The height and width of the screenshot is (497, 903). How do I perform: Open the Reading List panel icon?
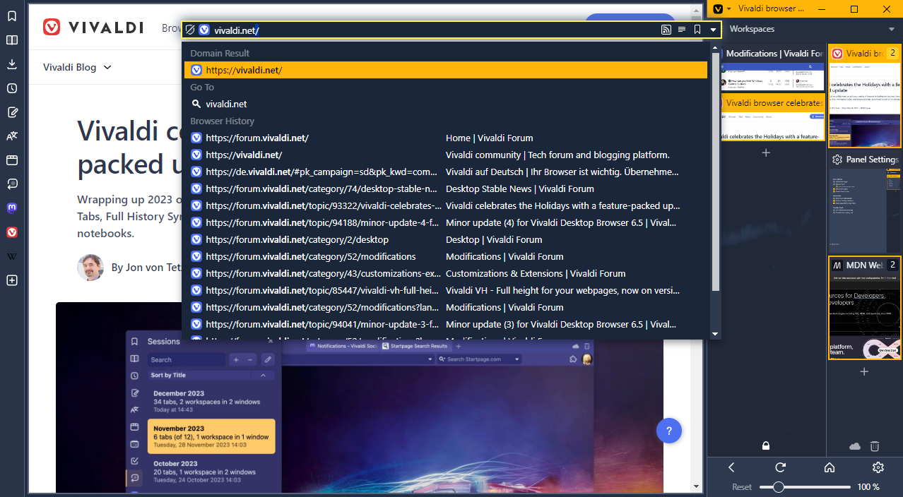(x=12, y=40)
